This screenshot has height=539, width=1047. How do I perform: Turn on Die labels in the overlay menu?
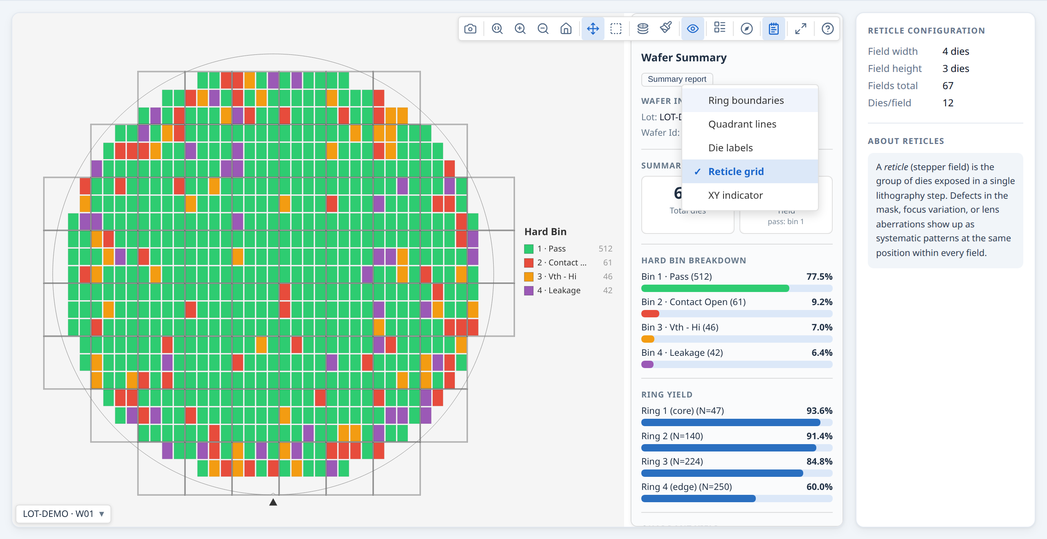pos(750,148)
